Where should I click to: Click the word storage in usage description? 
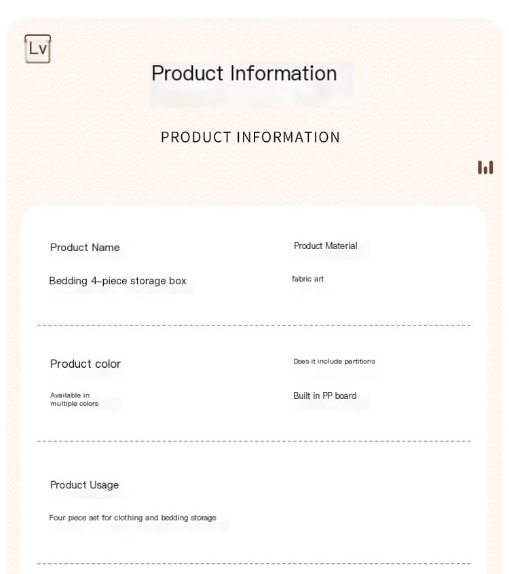tap(203, 518)
